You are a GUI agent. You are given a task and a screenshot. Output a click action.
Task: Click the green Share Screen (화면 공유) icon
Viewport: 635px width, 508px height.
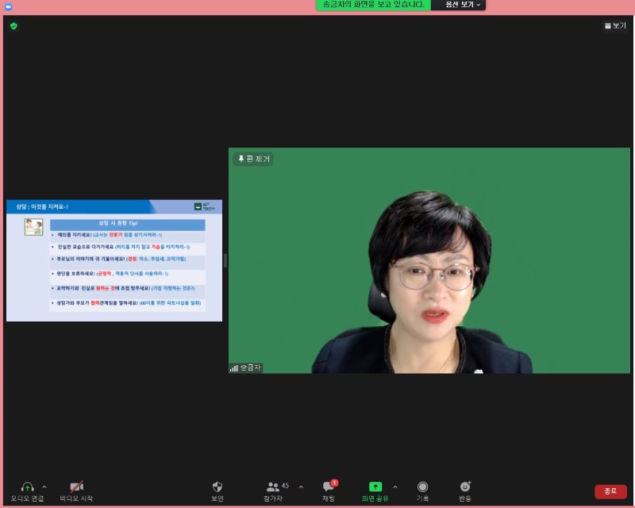click(x=375, y=487)
